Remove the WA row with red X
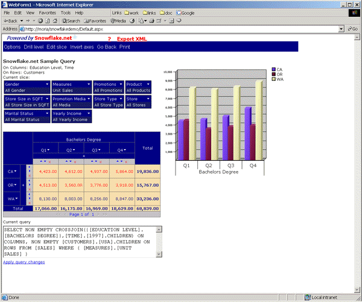This screenshot has width=362, height=302. [30, 203]
